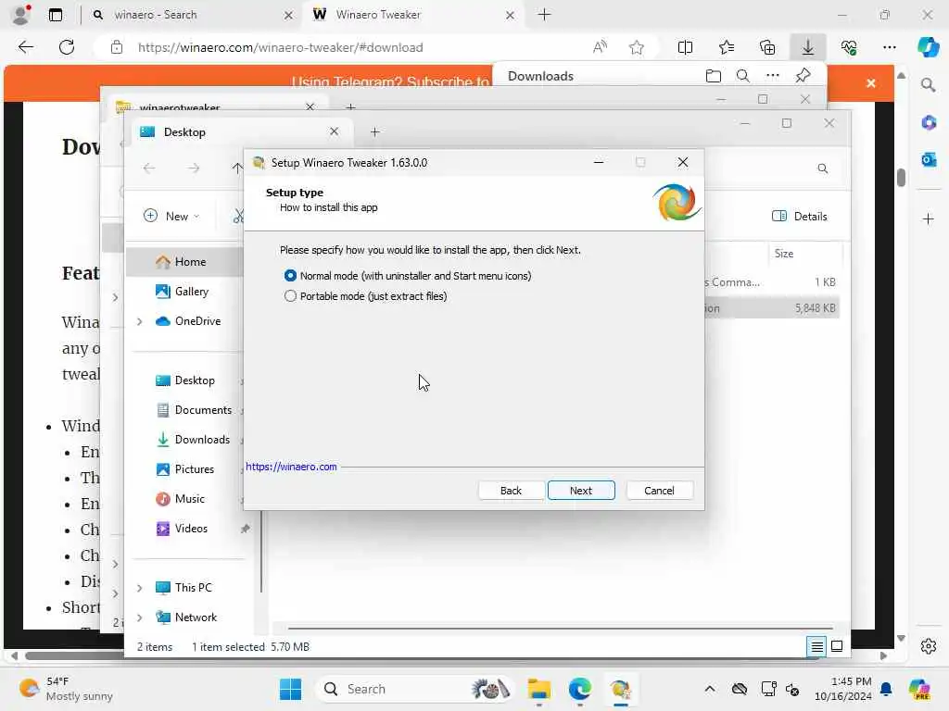Click search icon in File Explorer

823,168
